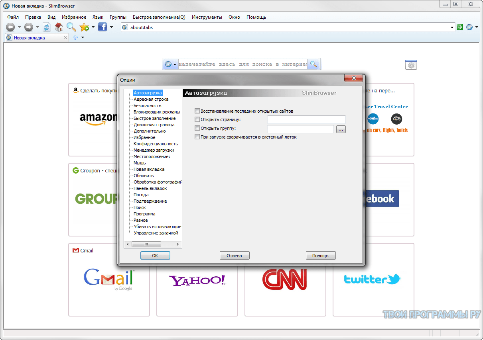Viewport: 483px width, 340px height.
Task: Open the Yahoo! thumbnail
Action: click(197, 280)
